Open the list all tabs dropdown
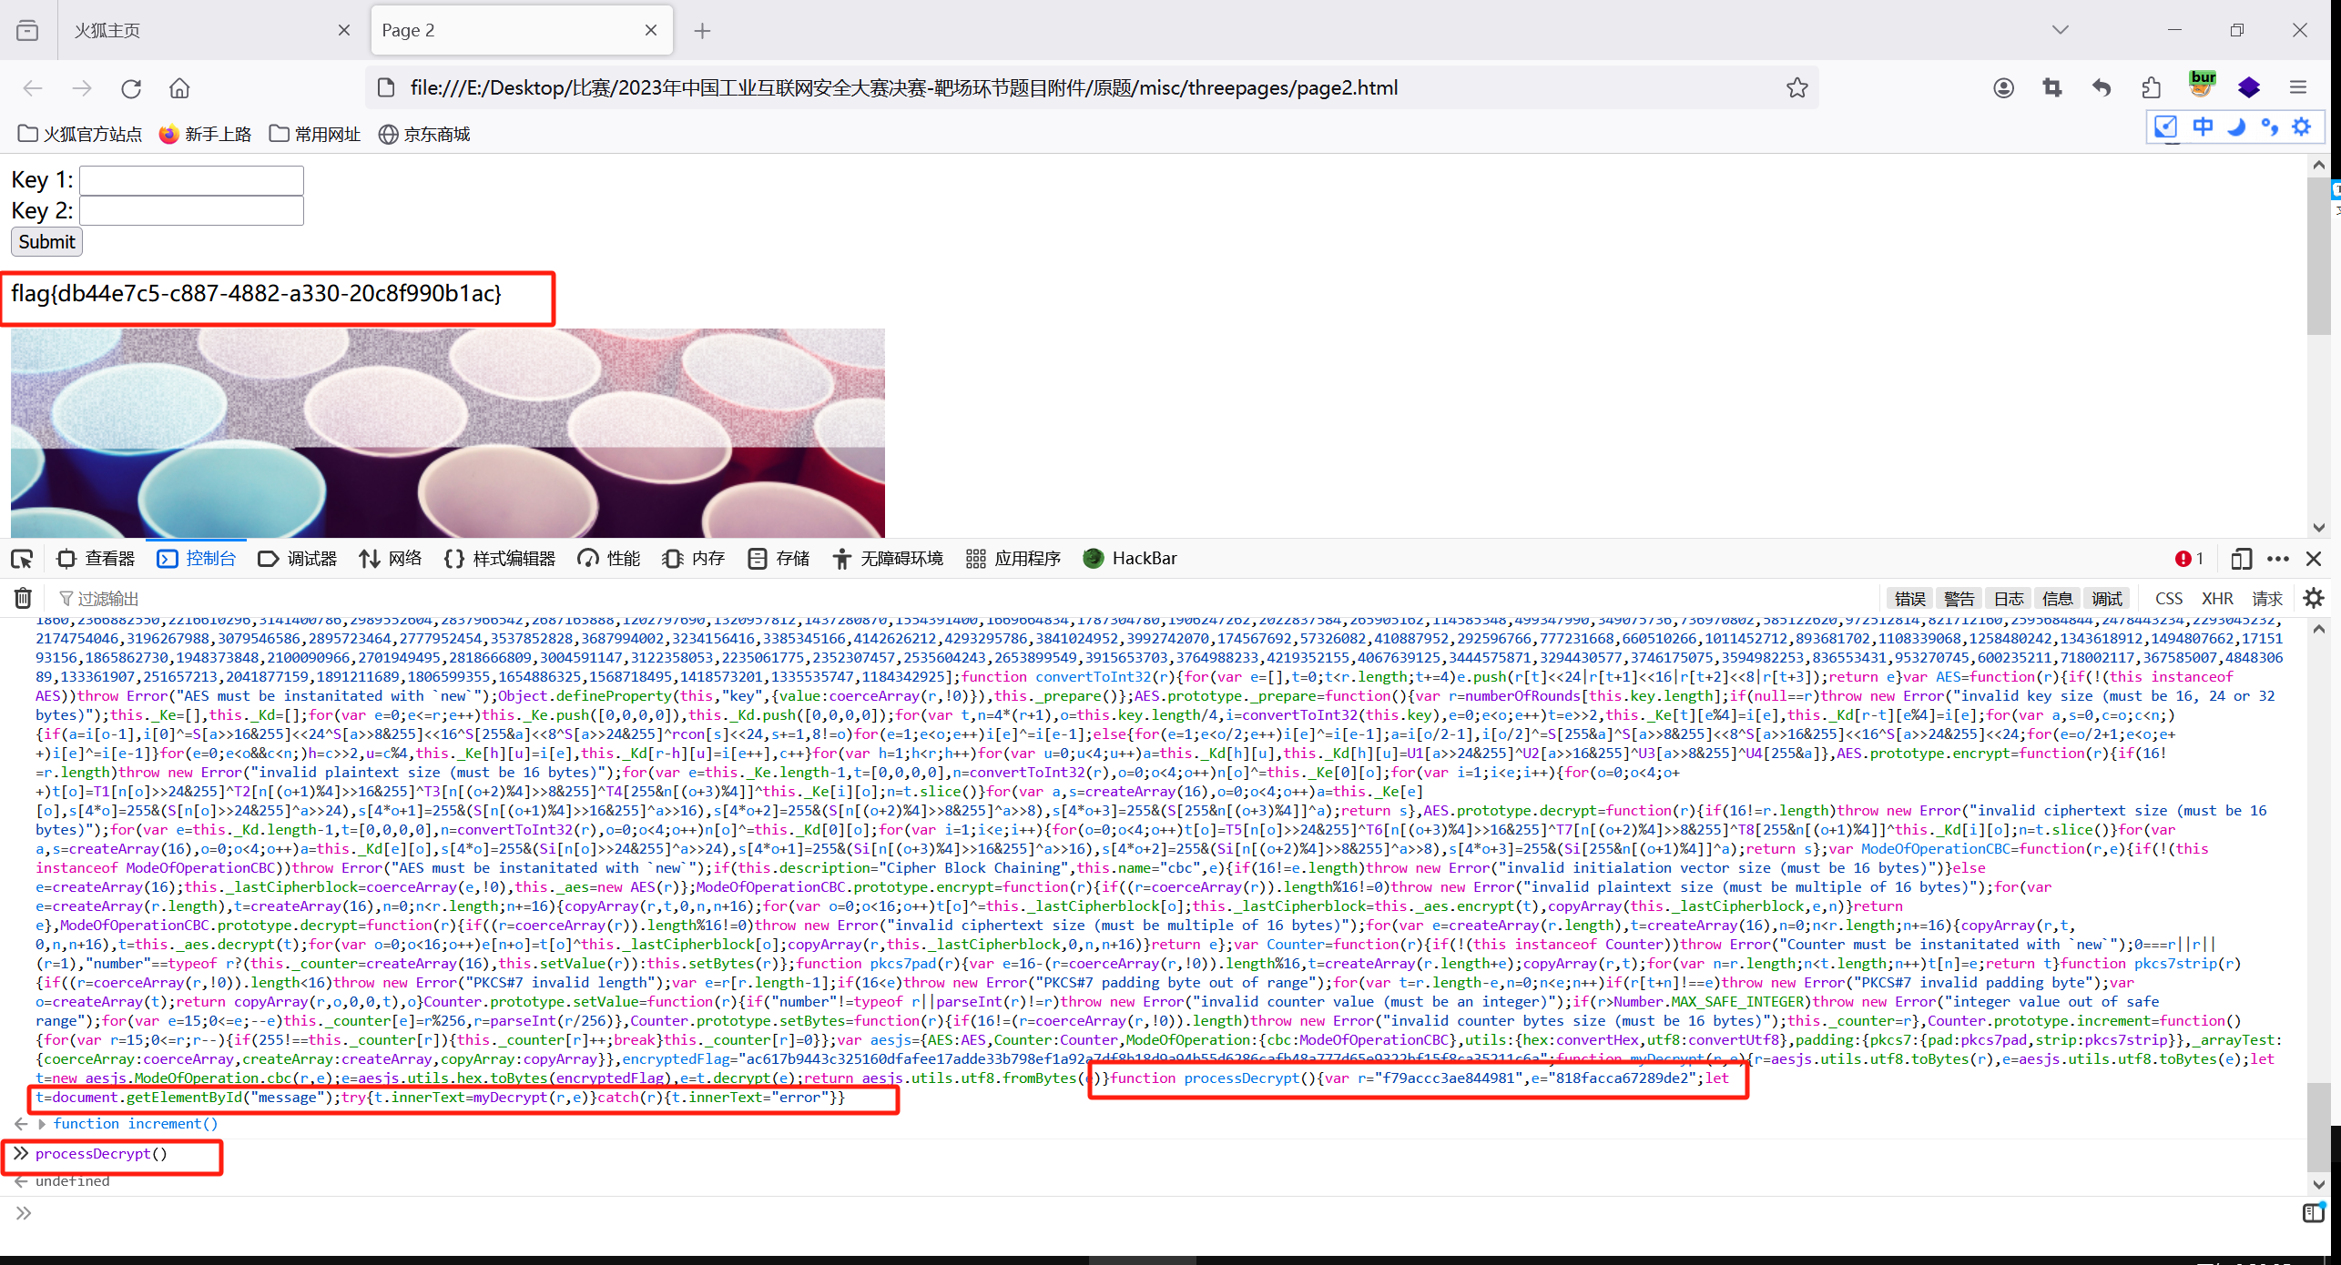This screenshot has width=2341, height=1265. [x=2061, y=30]
